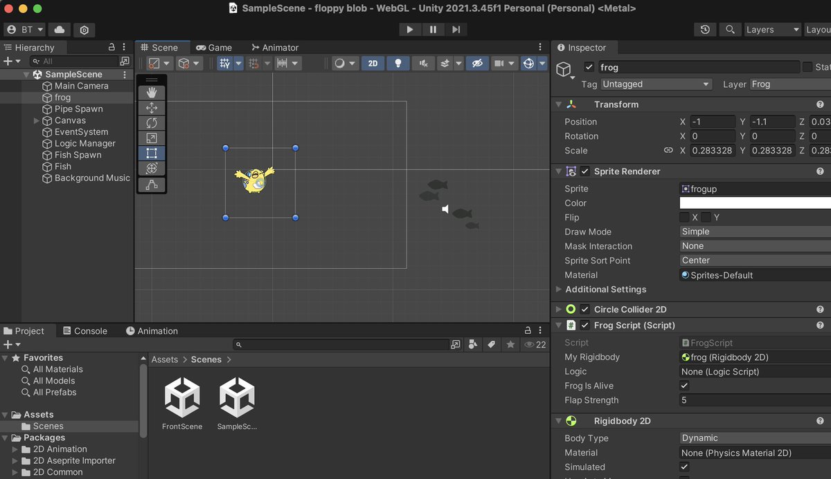Select the Scale tool
Image resolution: width=831 pixels, height=479 pixels.
coord(152,138)
